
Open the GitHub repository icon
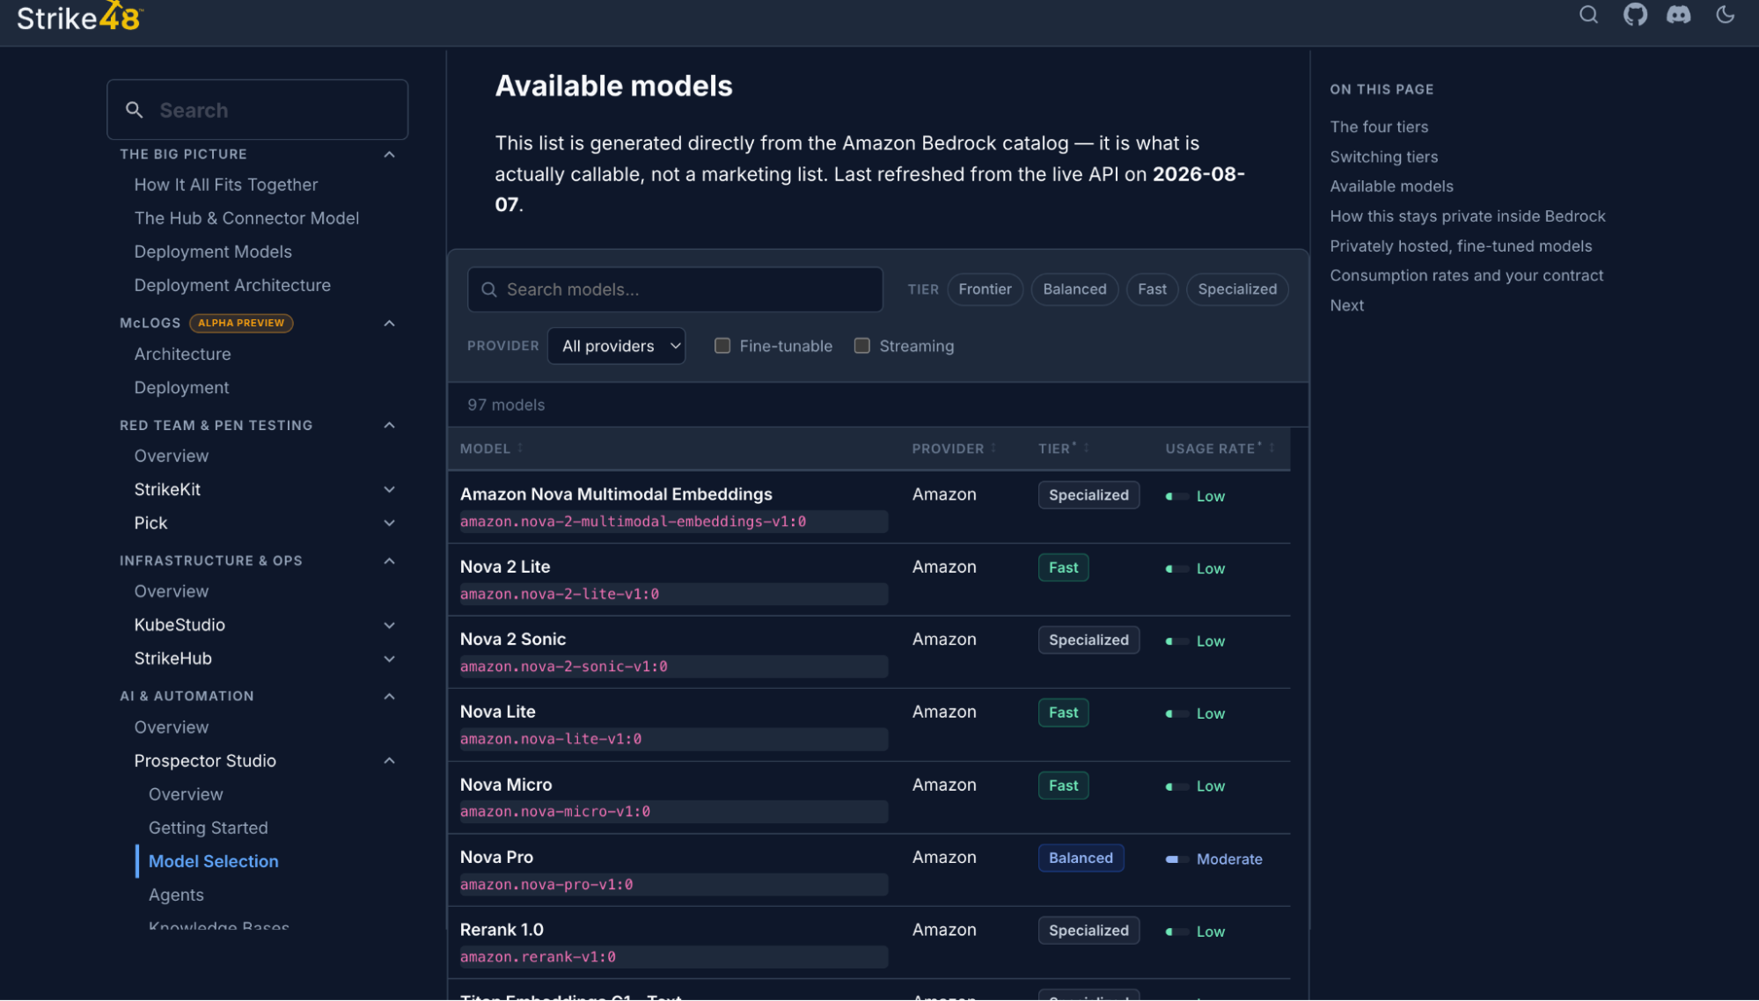pos(1635,15)
